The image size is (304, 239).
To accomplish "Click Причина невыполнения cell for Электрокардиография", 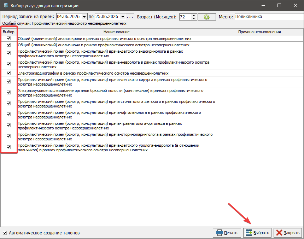I will click(x=260, y=73).
